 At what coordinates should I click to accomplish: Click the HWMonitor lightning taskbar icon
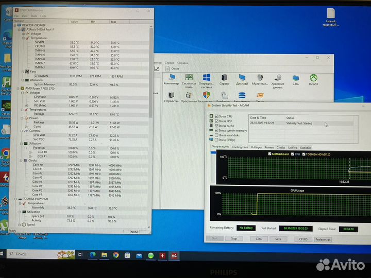[162, 255]
